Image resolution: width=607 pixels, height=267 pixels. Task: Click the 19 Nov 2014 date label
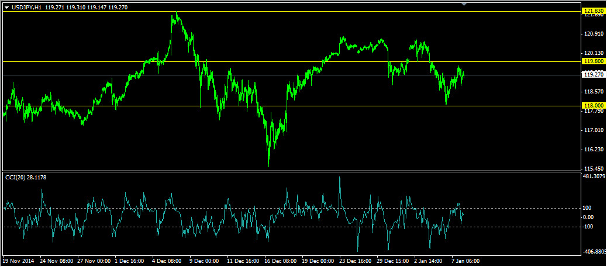click(x=19, y=261)
